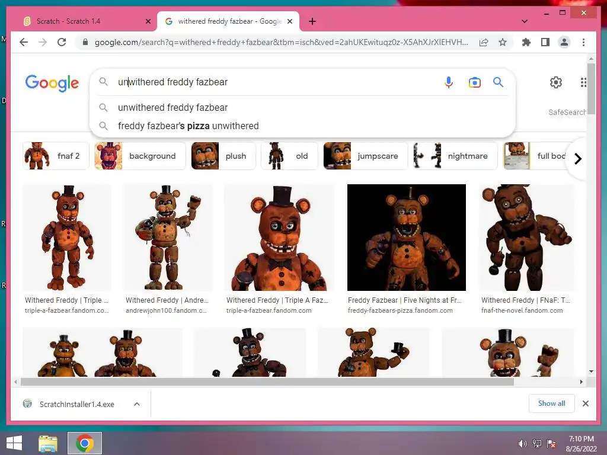Open the Chrome three-dot menu

(x=583, y=42)
